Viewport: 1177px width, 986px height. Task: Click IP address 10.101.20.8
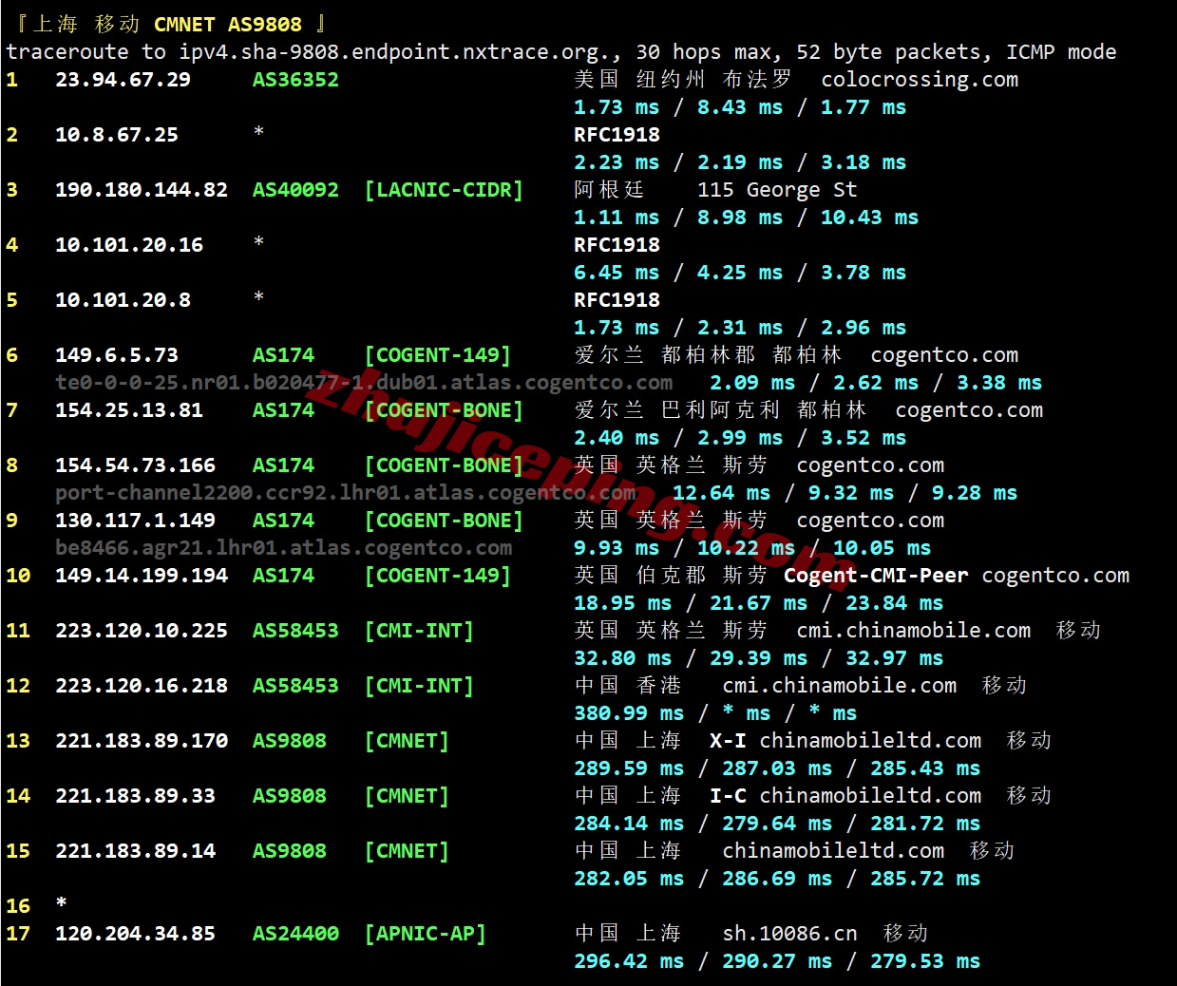[x=123, y=300]
